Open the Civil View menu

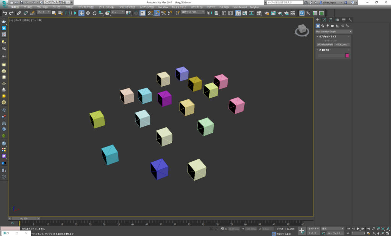tap(162, 7)
